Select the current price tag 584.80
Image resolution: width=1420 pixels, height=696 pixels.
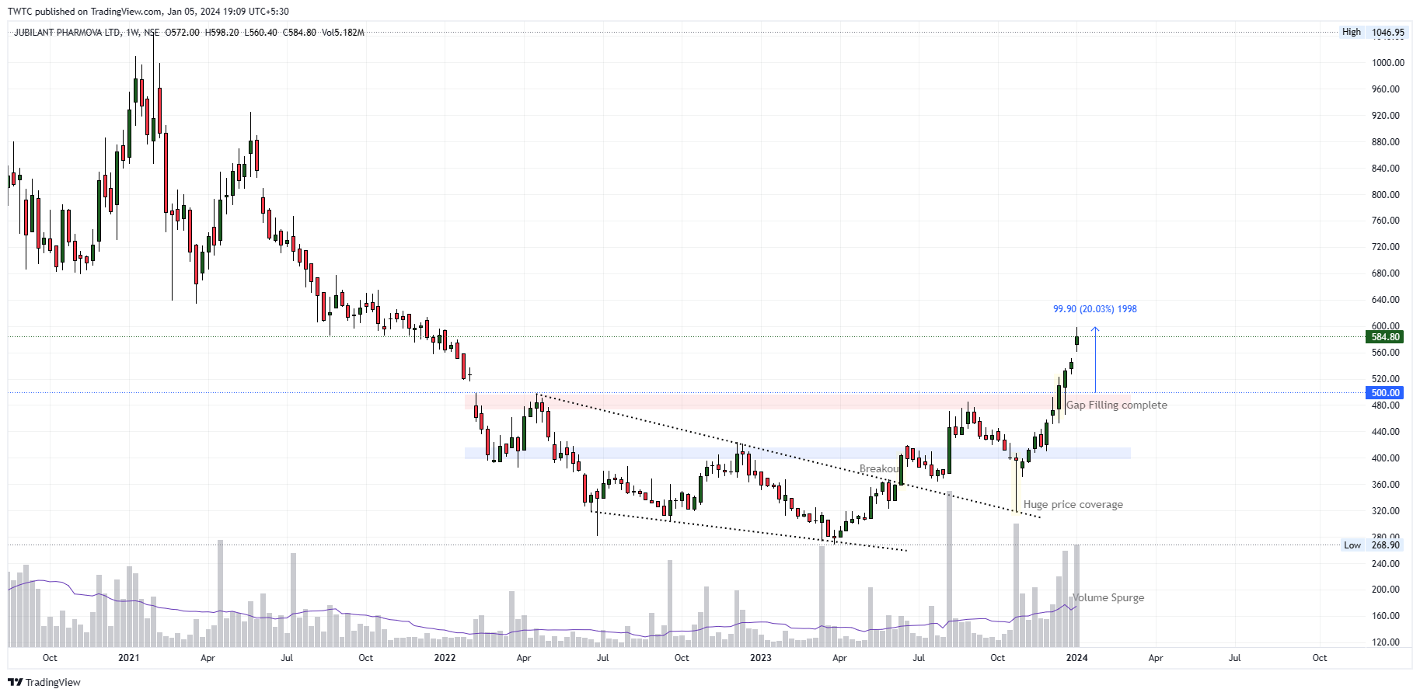1385,337
